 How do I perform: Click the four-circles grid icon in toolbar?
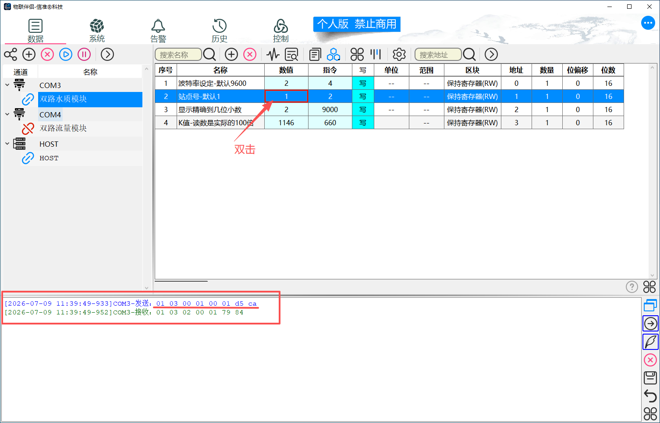[357, 54]
